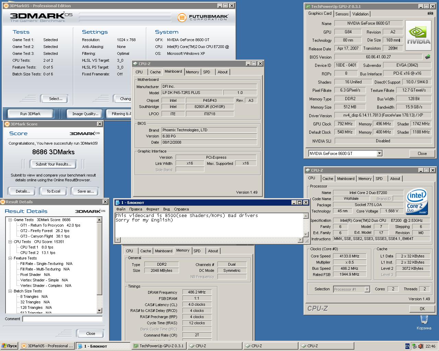The width and height of the screenshot is (439, 351).
Task: Click OK in the CPU-Z processor window
Action: pyautogui.click(x=422, y=308)
